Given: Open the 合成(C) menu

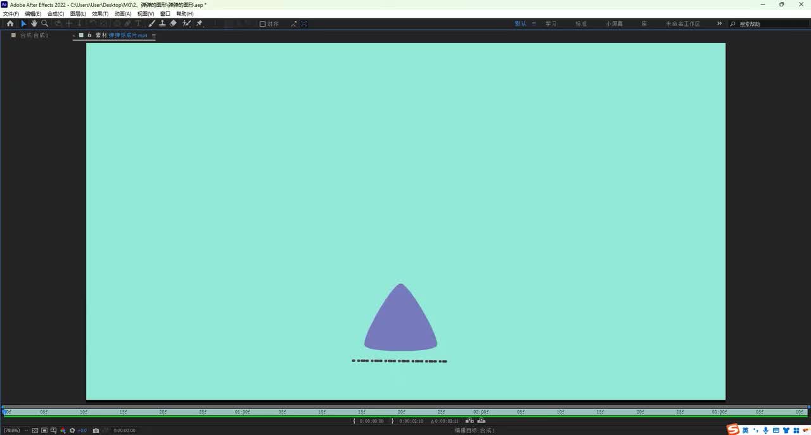Looking at the screenshot, I should click(56, 13).
